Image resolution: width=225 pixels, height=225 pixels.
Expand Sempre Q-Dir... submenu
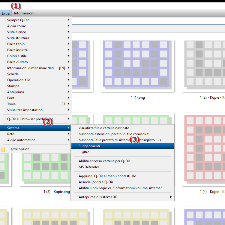point(36,20)
